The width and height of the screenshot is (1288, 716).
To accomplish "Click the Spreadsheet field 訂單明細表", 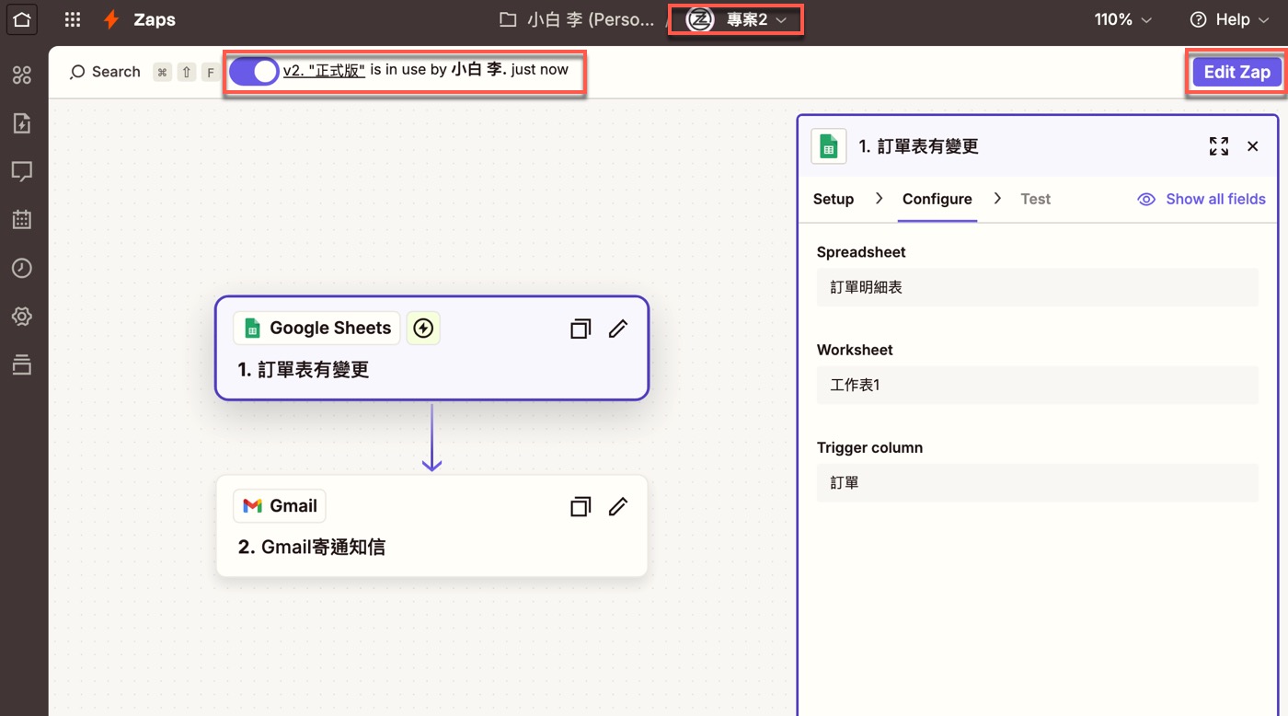I will 1037,287.
